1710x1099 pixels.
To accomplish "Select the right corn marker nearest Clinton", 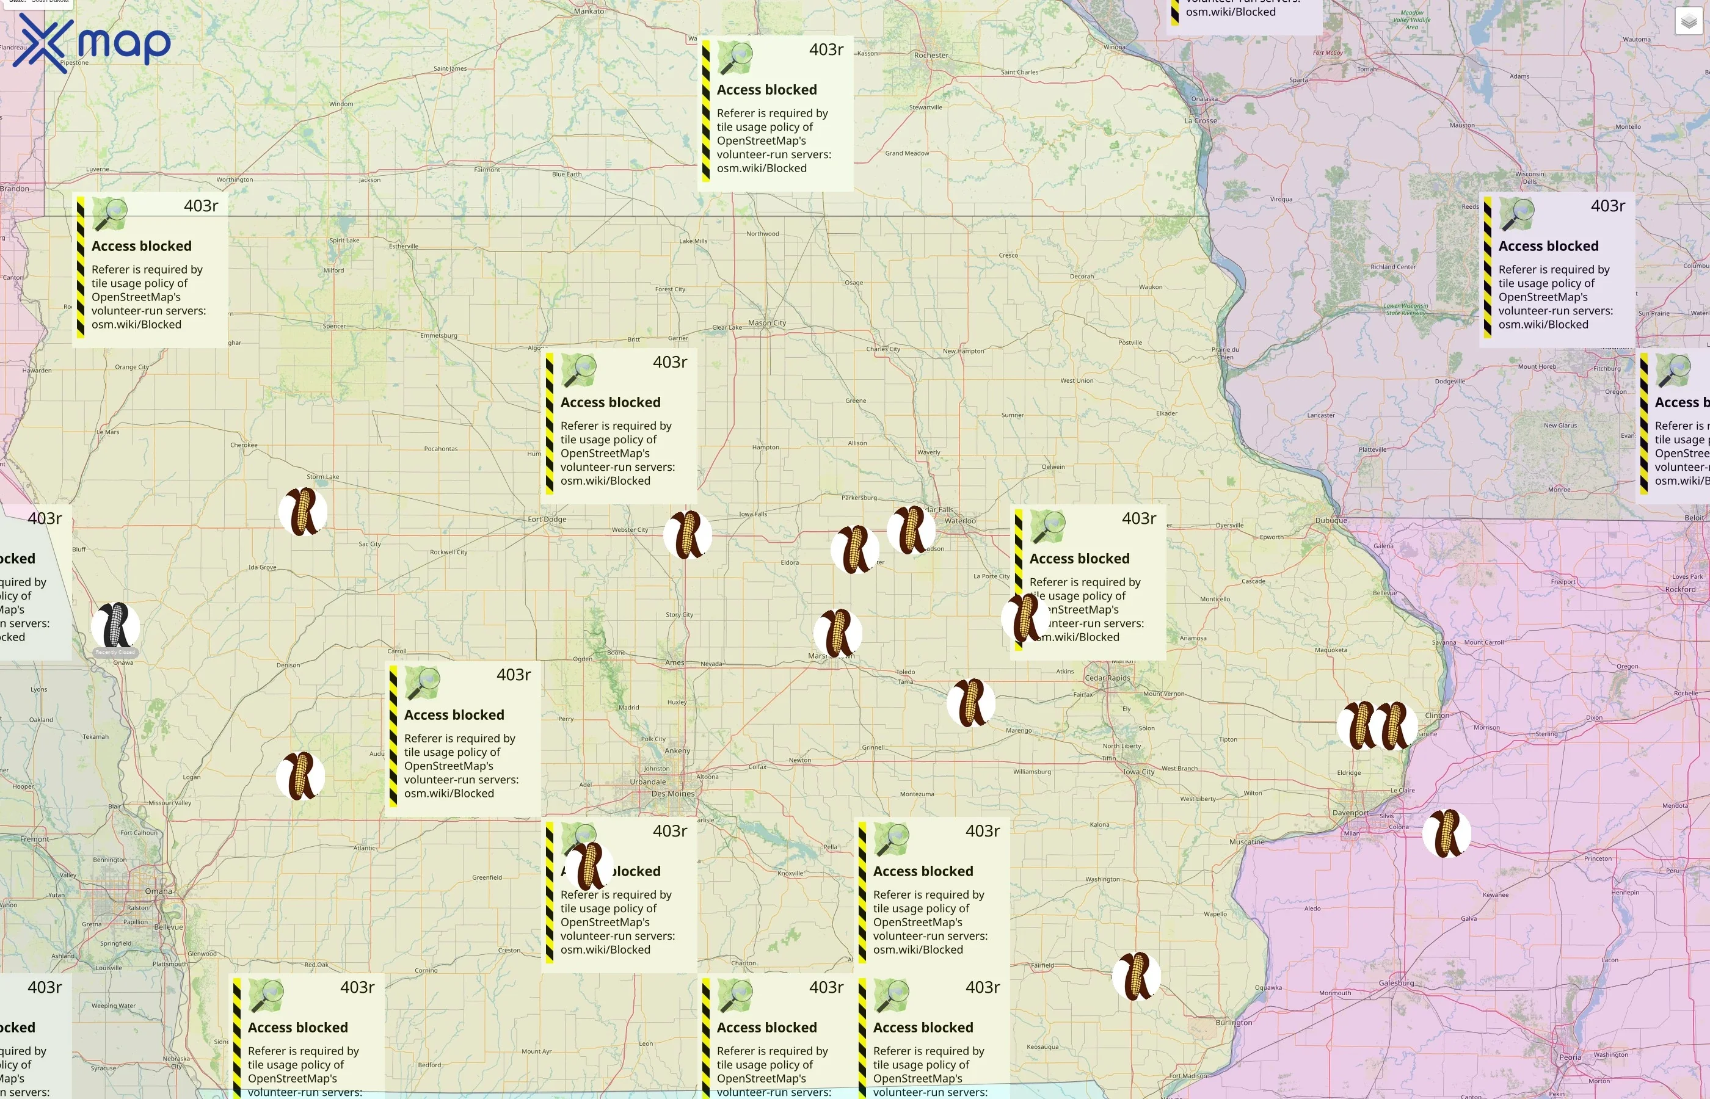I will tap(1394, 726).
